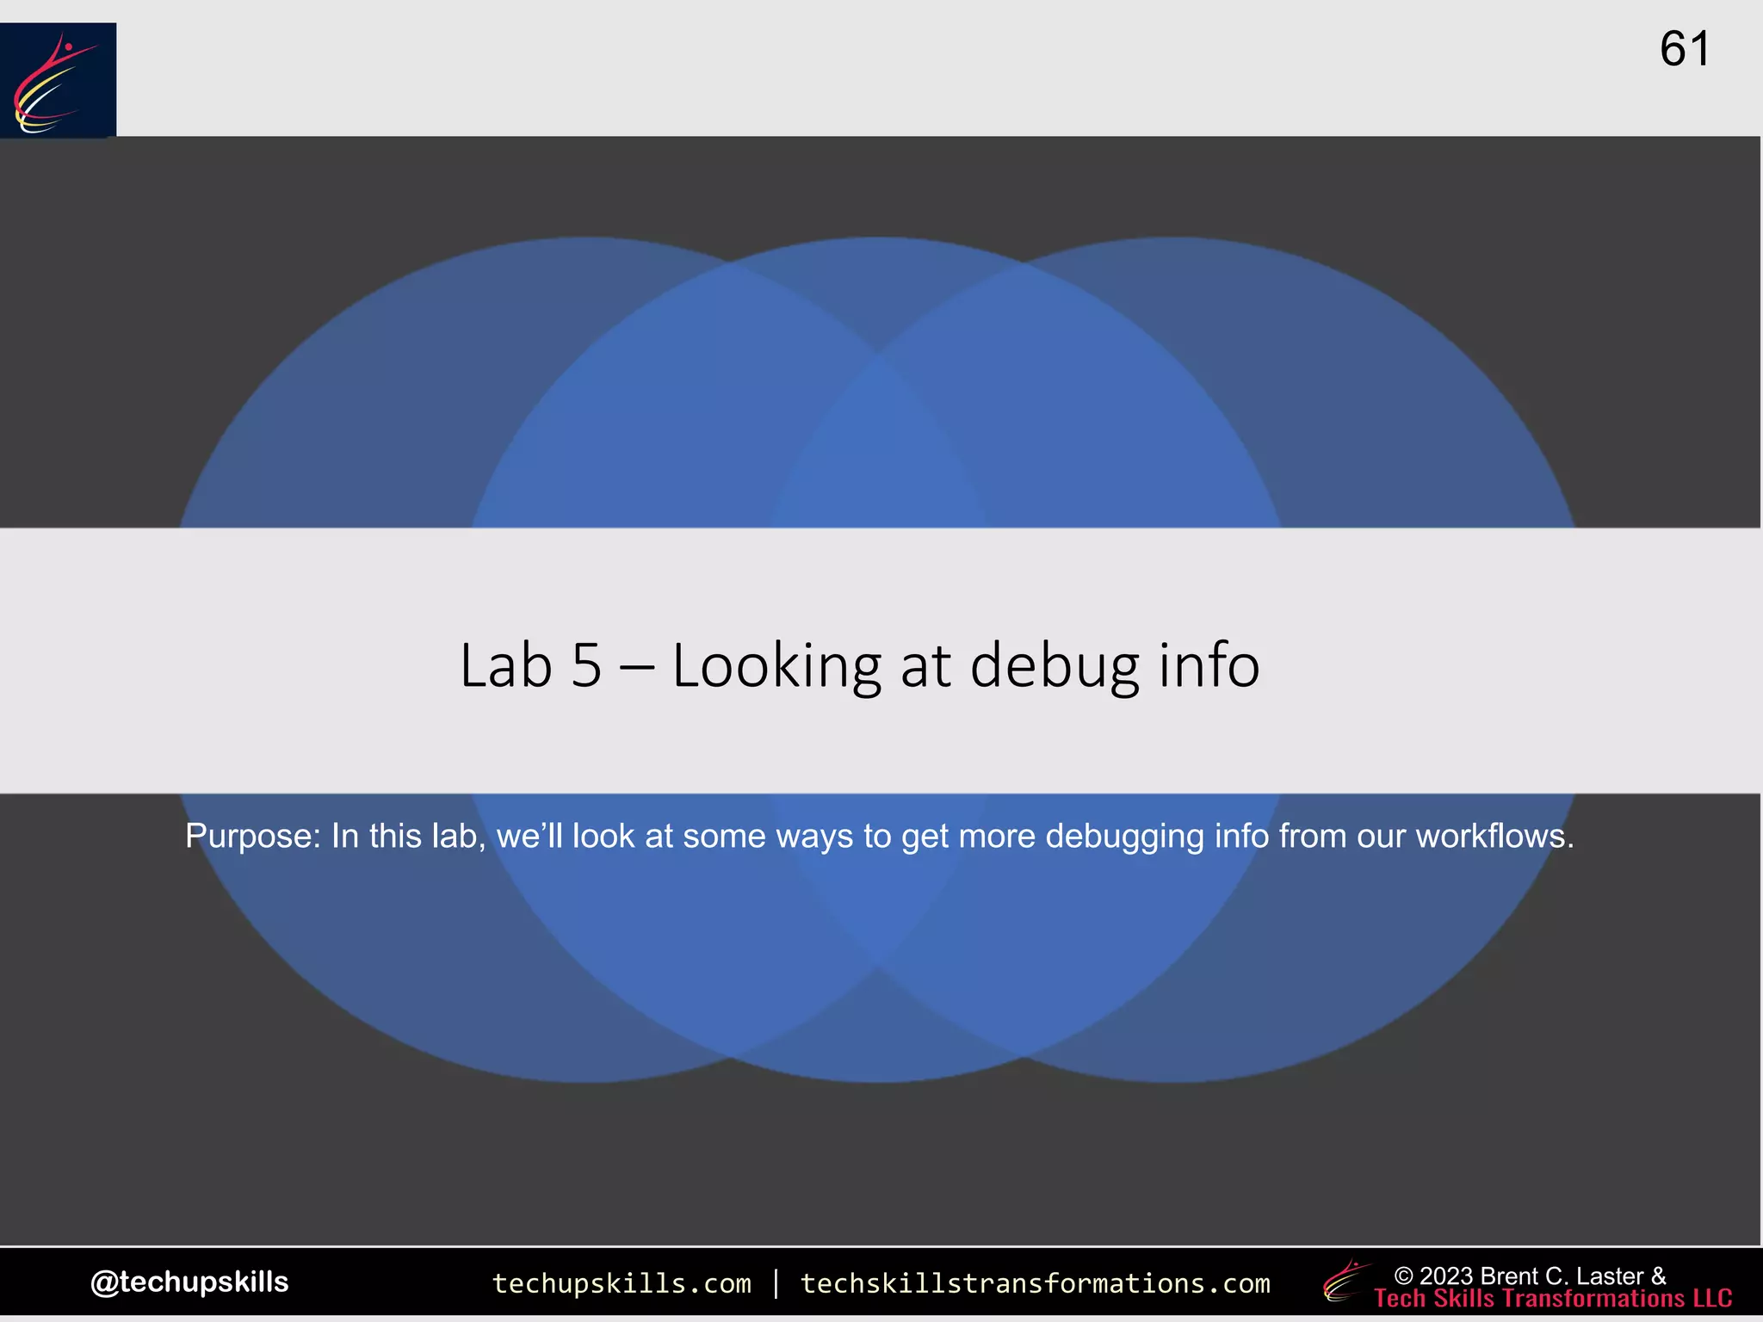Click the word 'debugging' in purpose sentence

(1124, 837)
